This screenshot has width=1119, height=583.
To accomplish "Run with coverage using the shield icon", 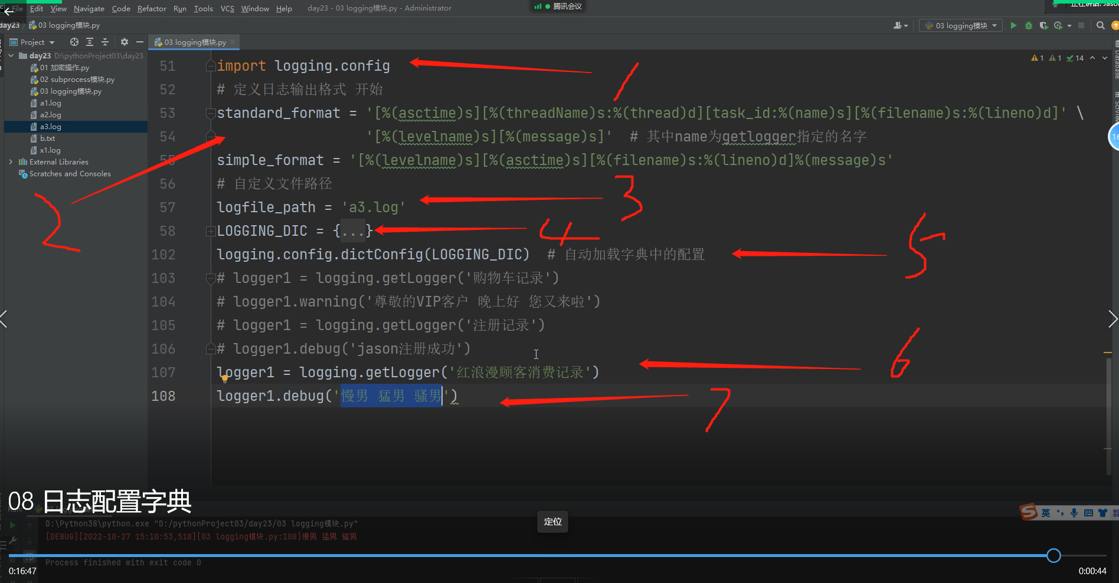I will tap(1043, 25).
